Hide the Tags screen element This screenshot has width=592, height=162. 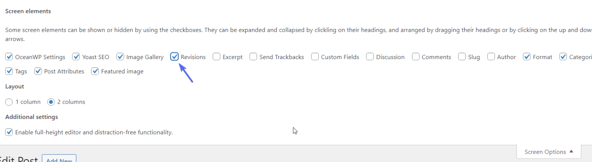[x=9, y=71]
